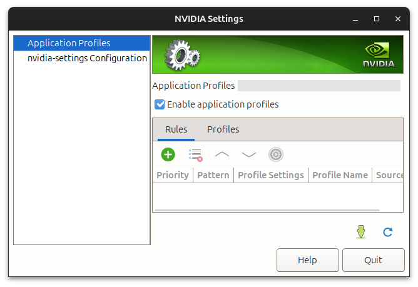418x287 pixels.
Task: Close the NVIDIA Settings window
Action: tap(398, 19)
